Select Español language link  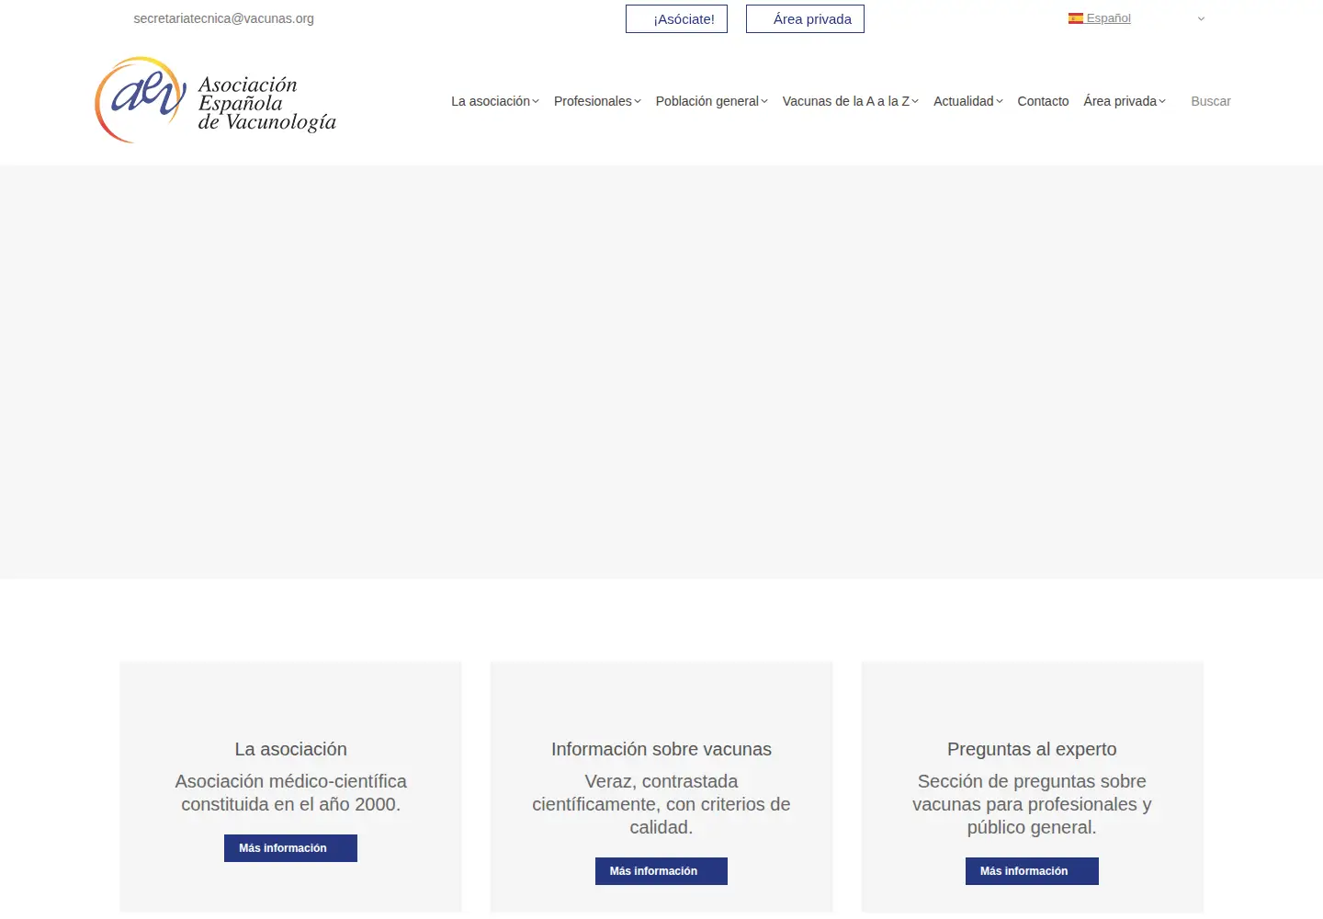click(x=1108, y=18)
